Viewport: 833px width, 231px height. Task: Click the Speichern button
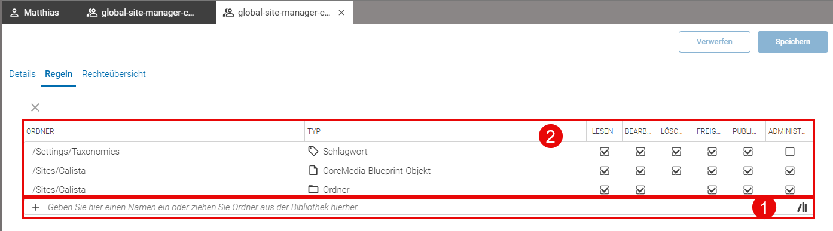(793, 42)
